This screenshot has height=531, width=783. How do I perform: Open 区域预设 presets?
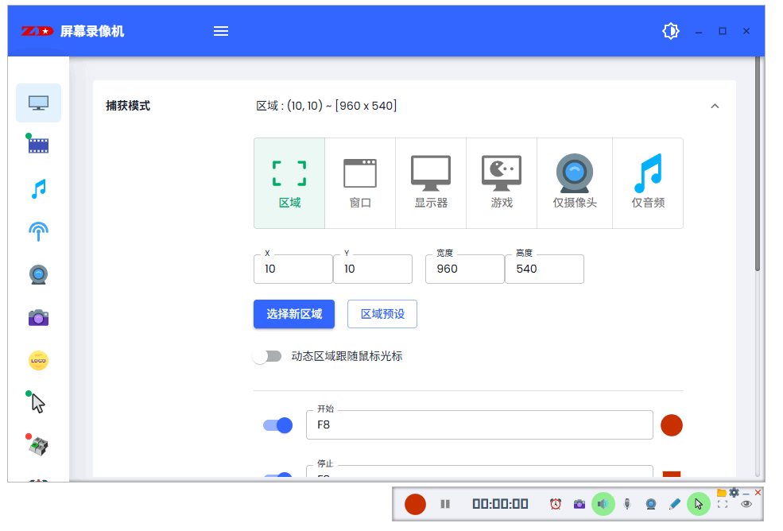382,314
